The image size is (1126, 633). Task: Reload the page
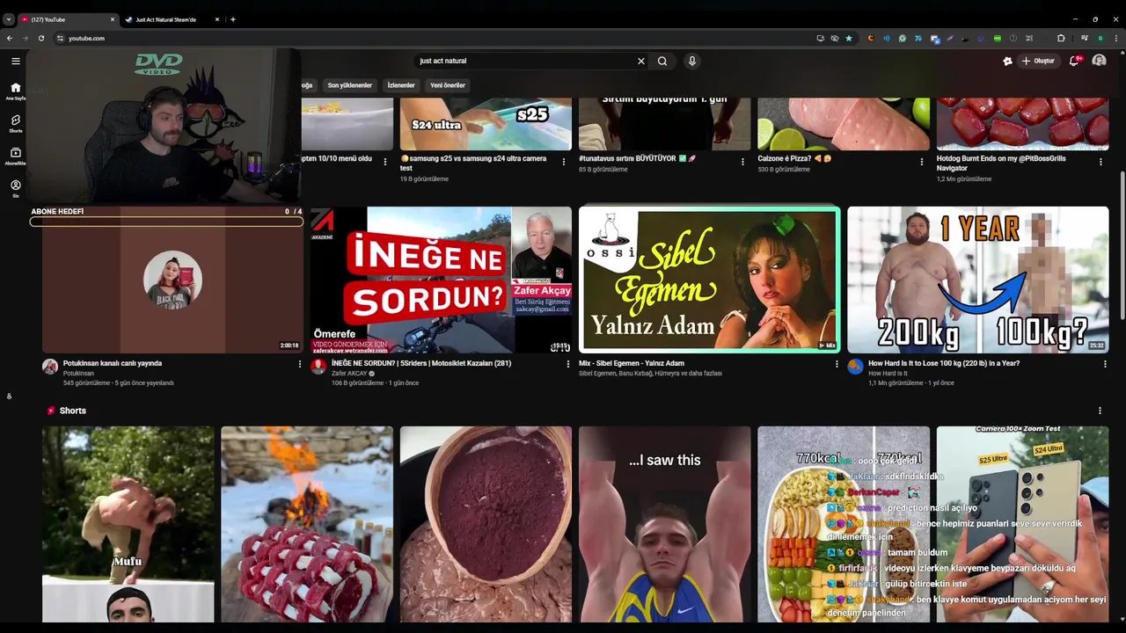coord(40,38)
